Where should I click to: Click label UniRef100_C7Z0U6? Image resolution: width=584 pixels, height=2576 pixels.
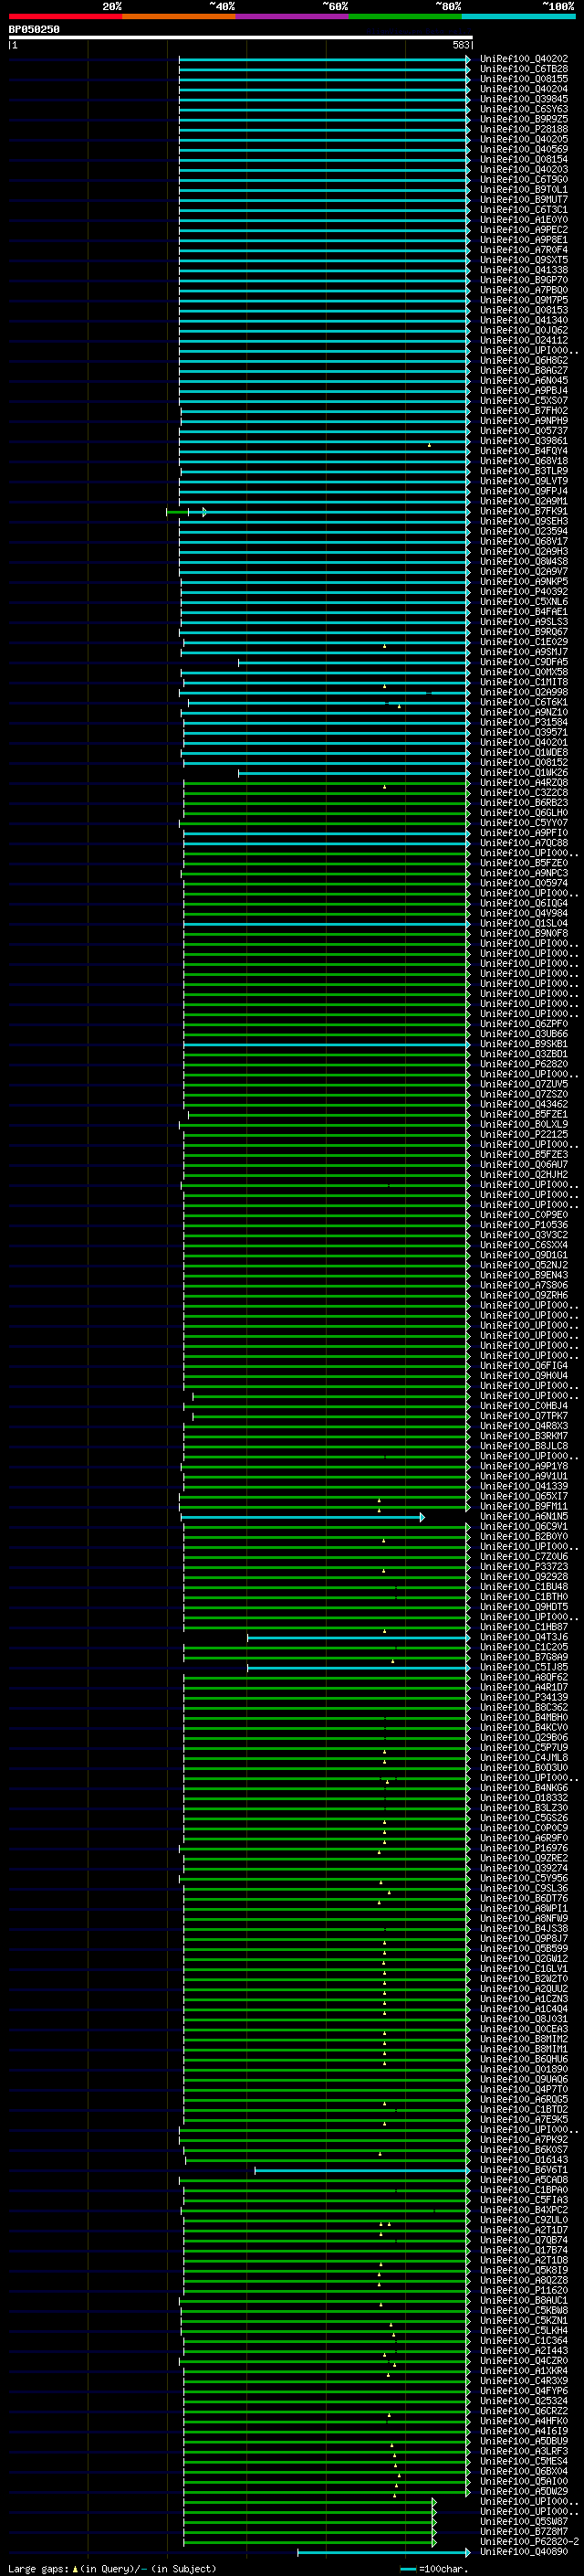(523, 1557)
